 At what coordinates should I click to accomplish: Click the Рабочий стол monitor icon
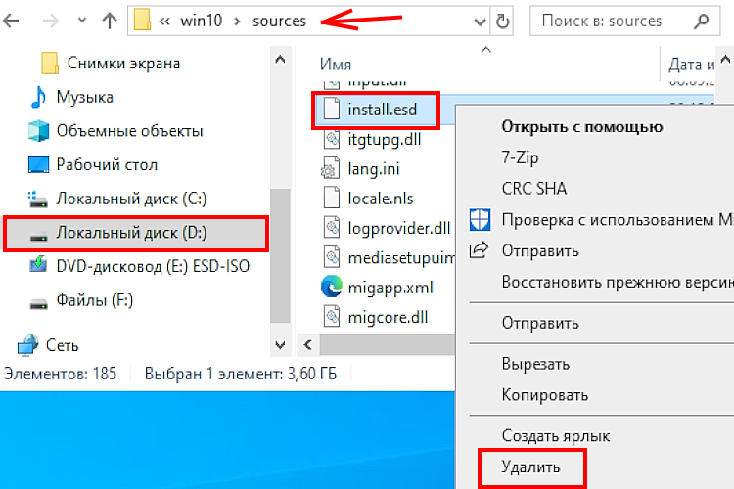click(38, 164)
